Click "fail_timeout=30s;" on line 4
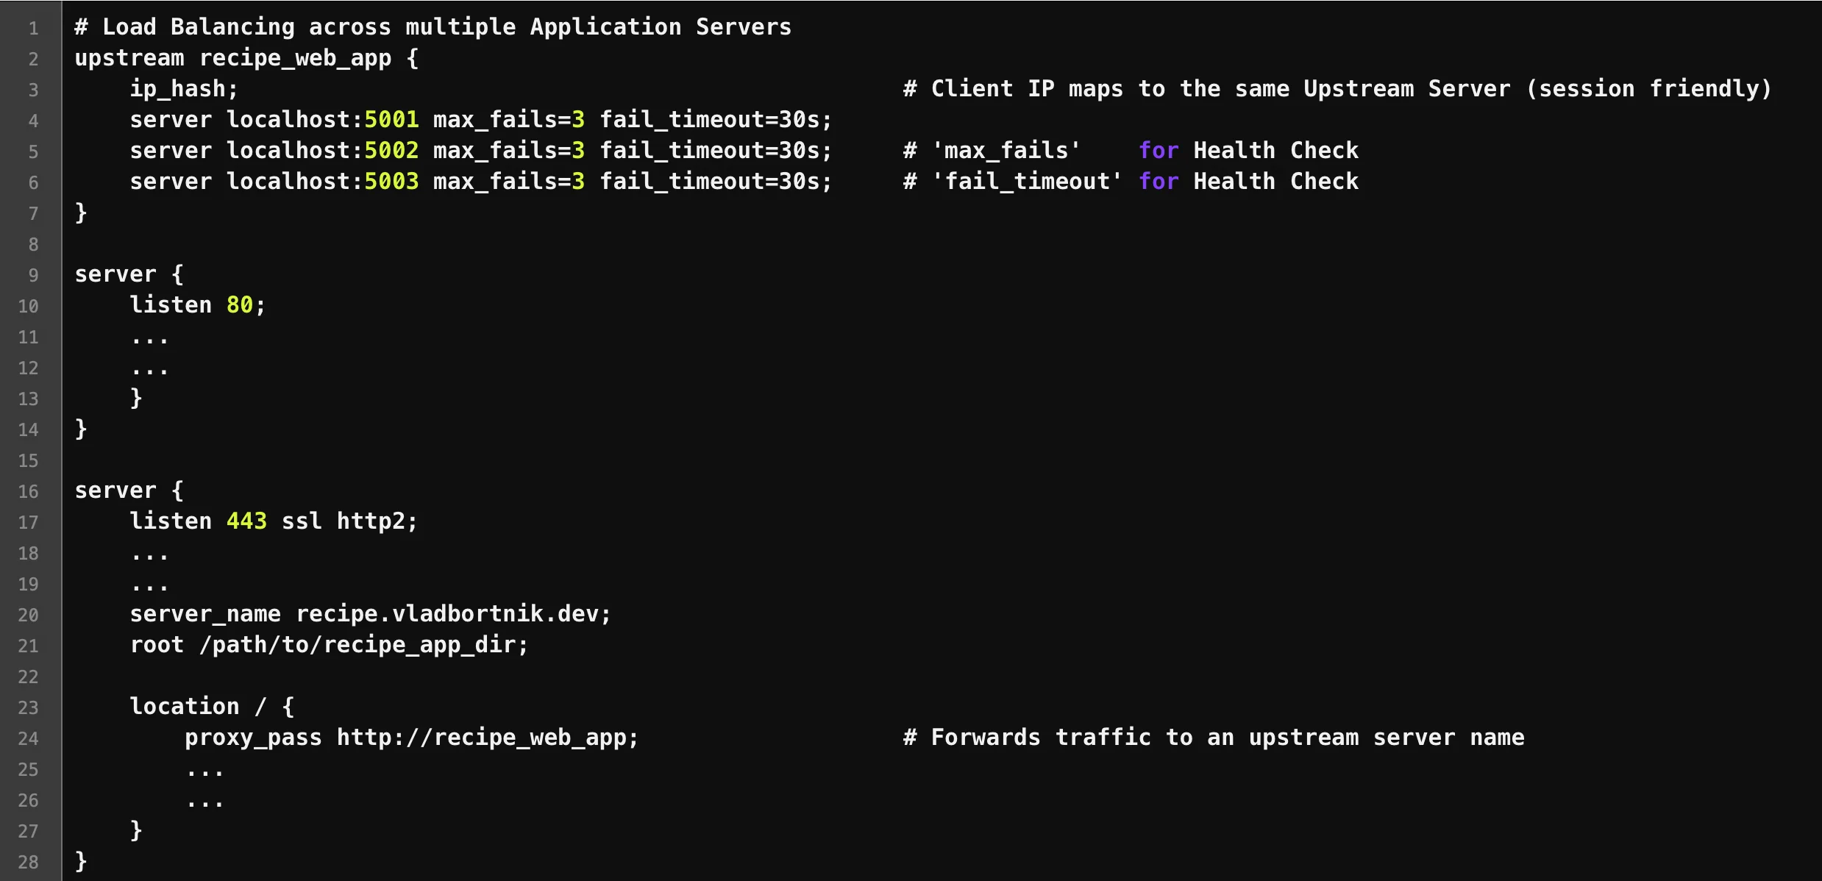The width and height of the screenshot is (1822, 881). [x=716, y=120]
